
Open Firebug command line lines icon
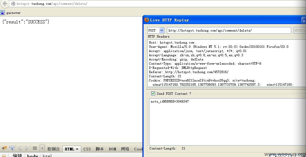tap(35, 149)
